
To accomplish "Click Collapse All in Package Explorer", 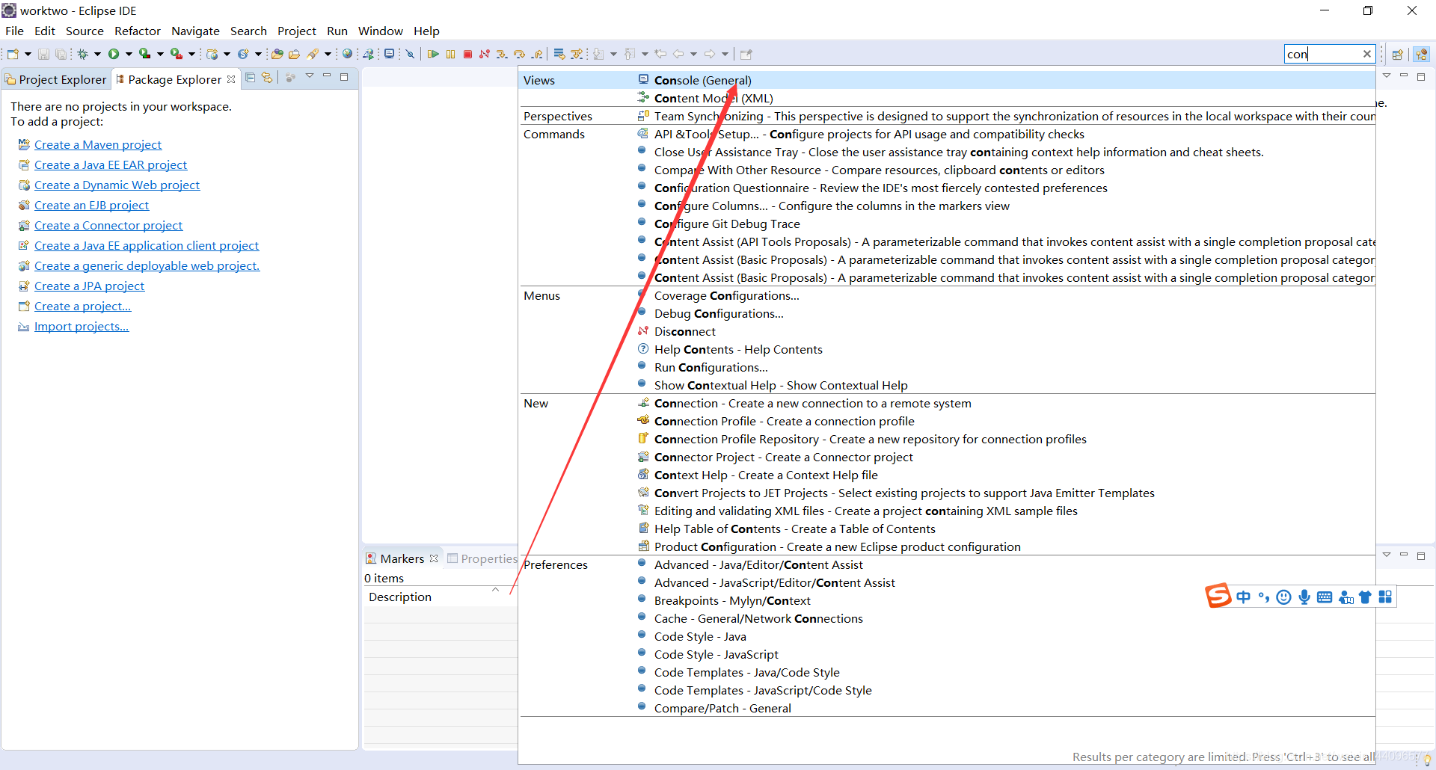I will pos(251,77).
